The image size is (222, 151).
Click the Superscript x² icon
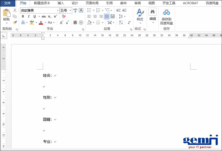pyautogui.click(x=55, y=16)
